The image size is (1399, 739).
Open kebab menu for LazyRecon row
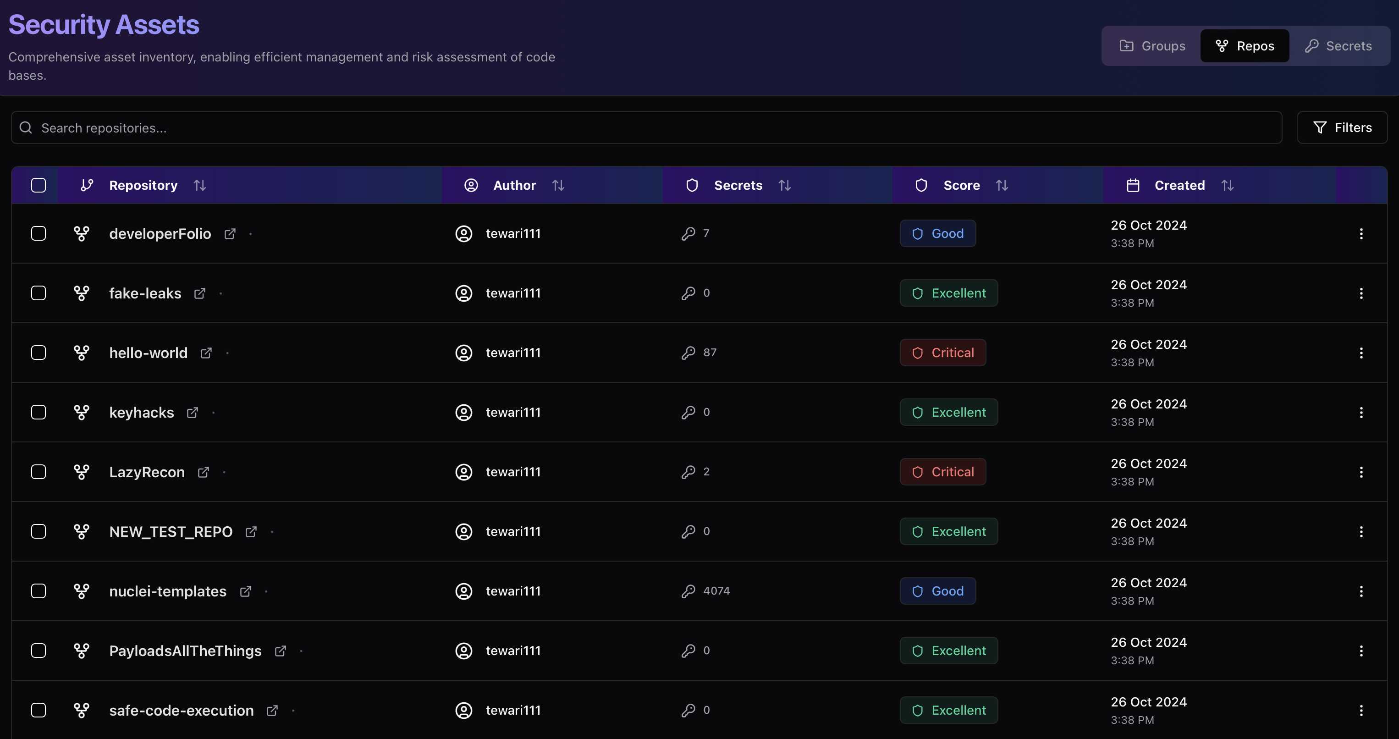(x=1360, y=472)
